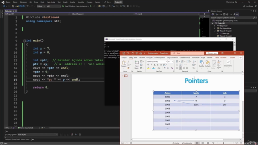Click Redo in PowerPoint quick access toolbar
This screenshot has height=145, width=258.
(x=133, y=53)
